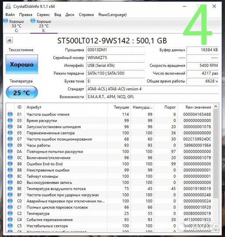Select attribute text Частота ошибок чтения
The height and width of the screenshot is (237, 225).
[48, 114]
